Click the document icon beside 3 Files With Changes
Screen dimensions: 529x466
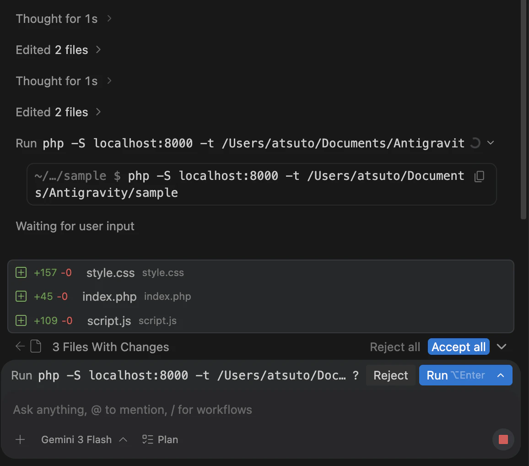pos(36,346)
